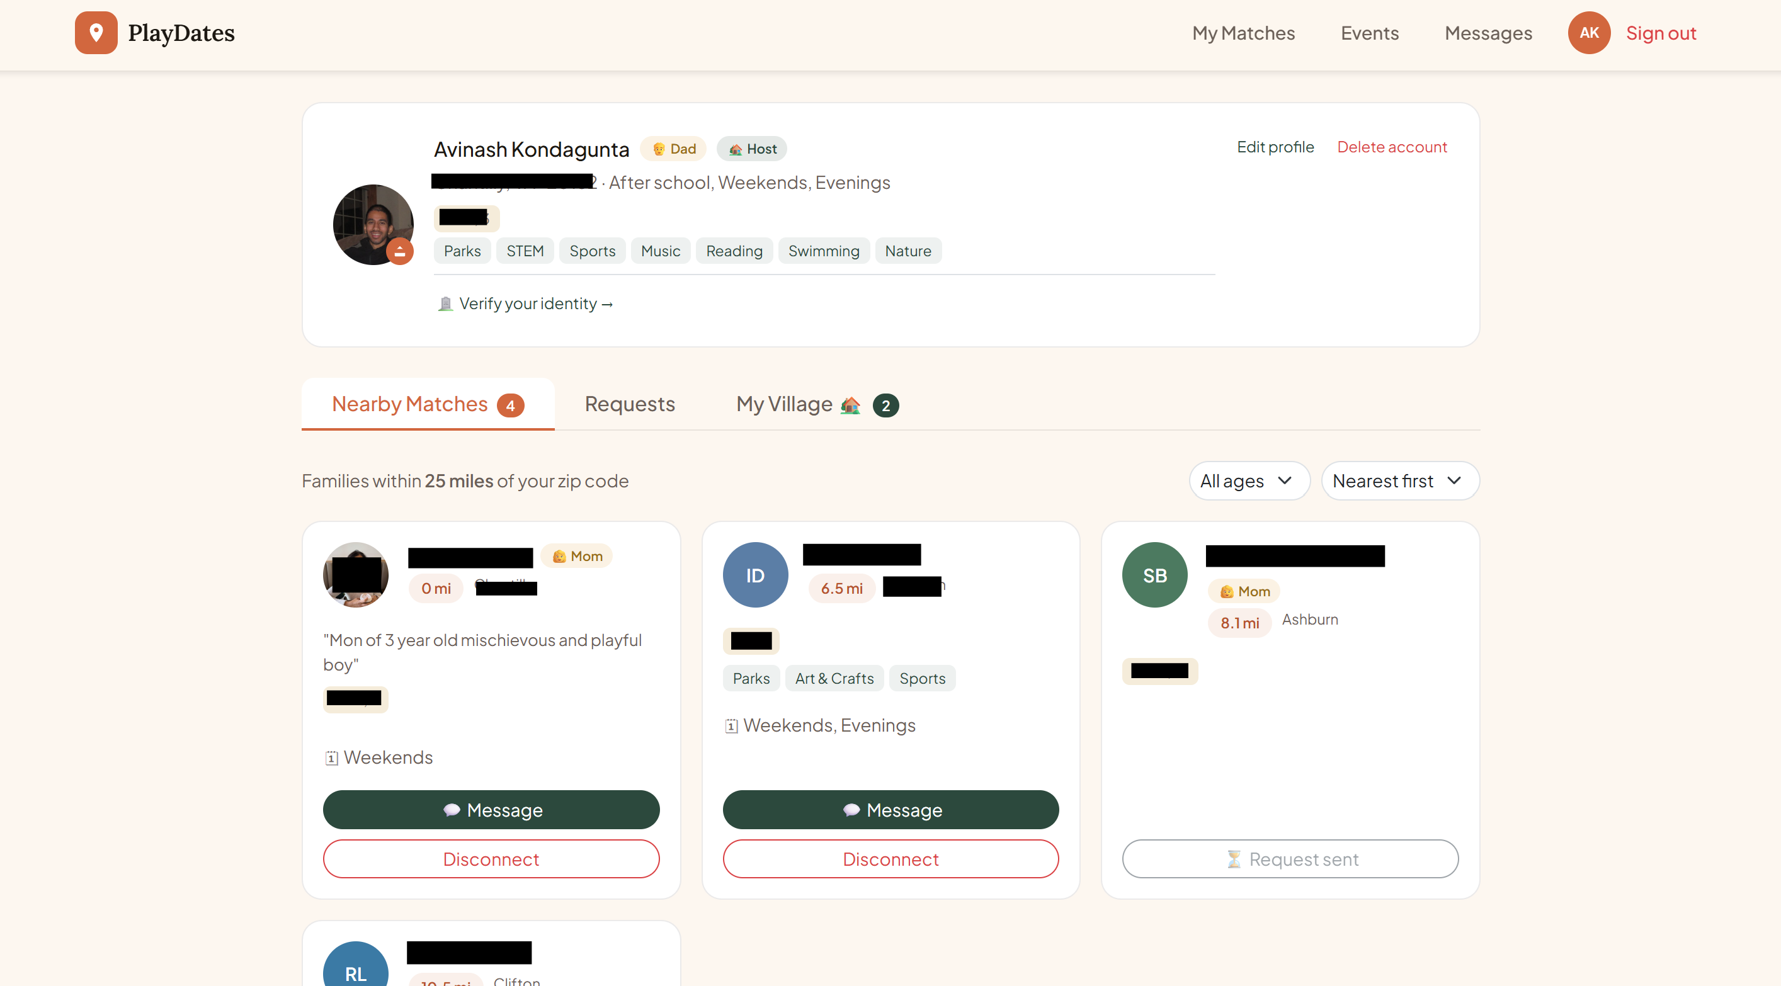1781x986 pixels.
Task: Click the Parks interest tag on profile
Action: (x=462, y=251)
